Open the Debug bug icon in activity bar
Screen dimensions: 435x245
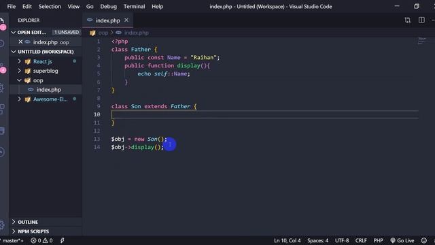coord(2,88)
